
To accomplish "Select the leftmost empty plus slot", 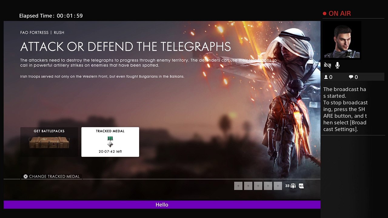I will point(238,186).
